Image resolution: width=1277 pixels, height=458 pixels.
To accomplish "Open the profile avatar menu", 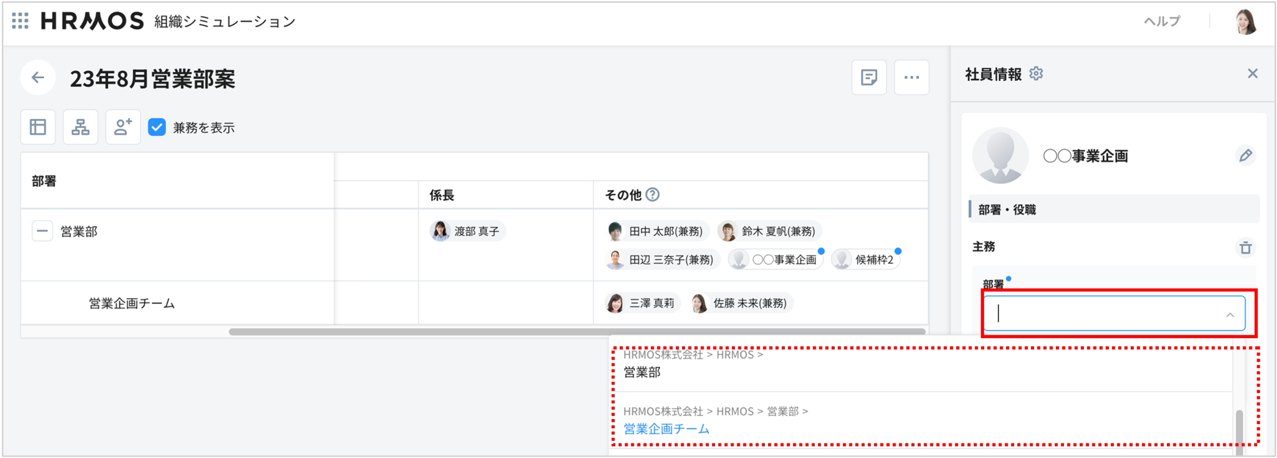I will pyautogui.click(x=1245, y=21).
